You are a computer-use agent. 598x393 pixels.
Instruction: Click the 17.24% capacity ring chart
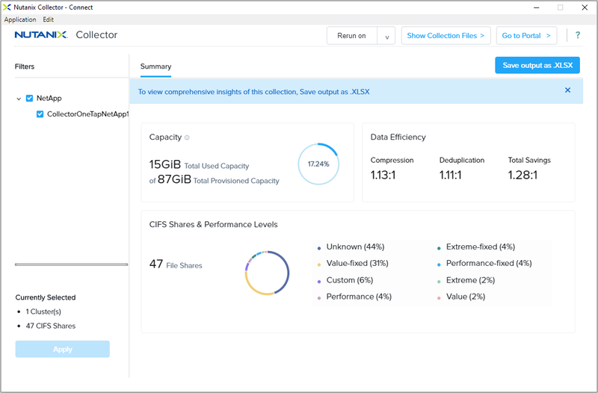coord(318,164)
